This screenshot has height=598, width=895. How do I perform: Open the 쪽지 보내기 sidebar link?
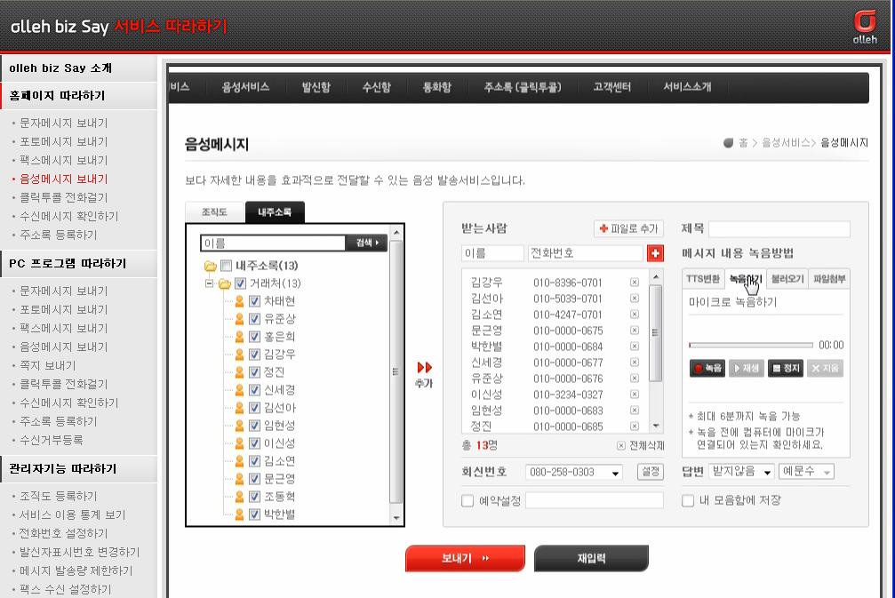pyautogui.click(x=48, y=366)
